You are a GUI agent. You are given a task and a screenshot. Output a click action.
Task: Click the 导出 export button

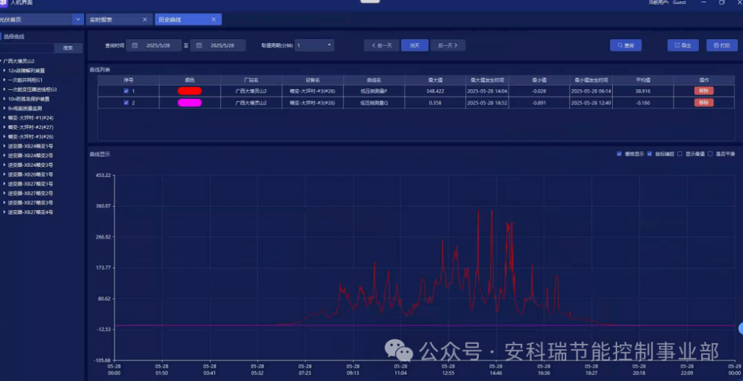click(683, 45)
